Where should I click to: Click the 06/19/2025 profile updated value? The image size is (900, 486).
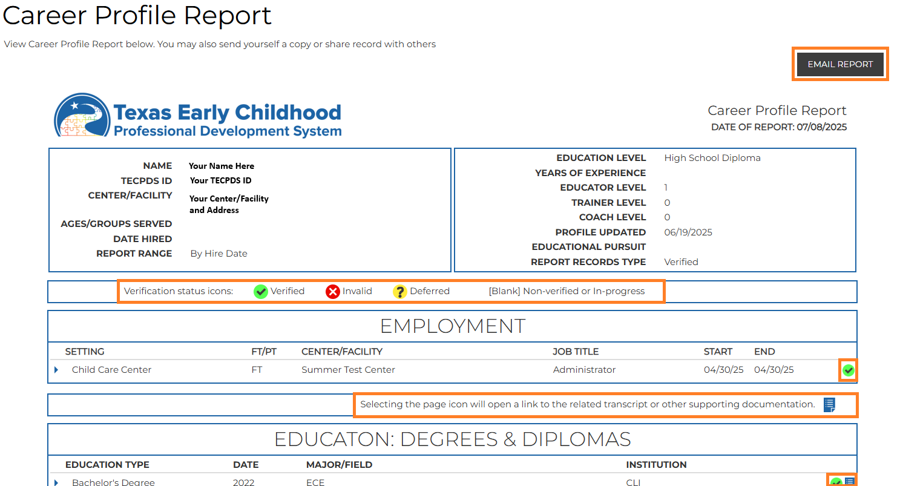[x=688, y=232]
